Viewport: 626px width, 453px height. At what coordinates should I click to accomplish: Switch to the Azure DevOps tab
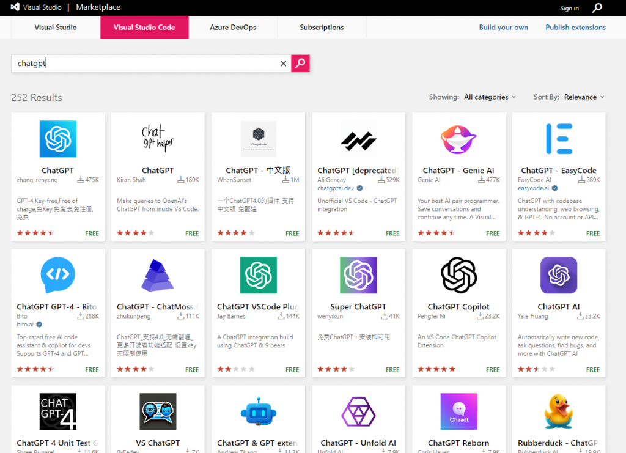pos(233,27)
